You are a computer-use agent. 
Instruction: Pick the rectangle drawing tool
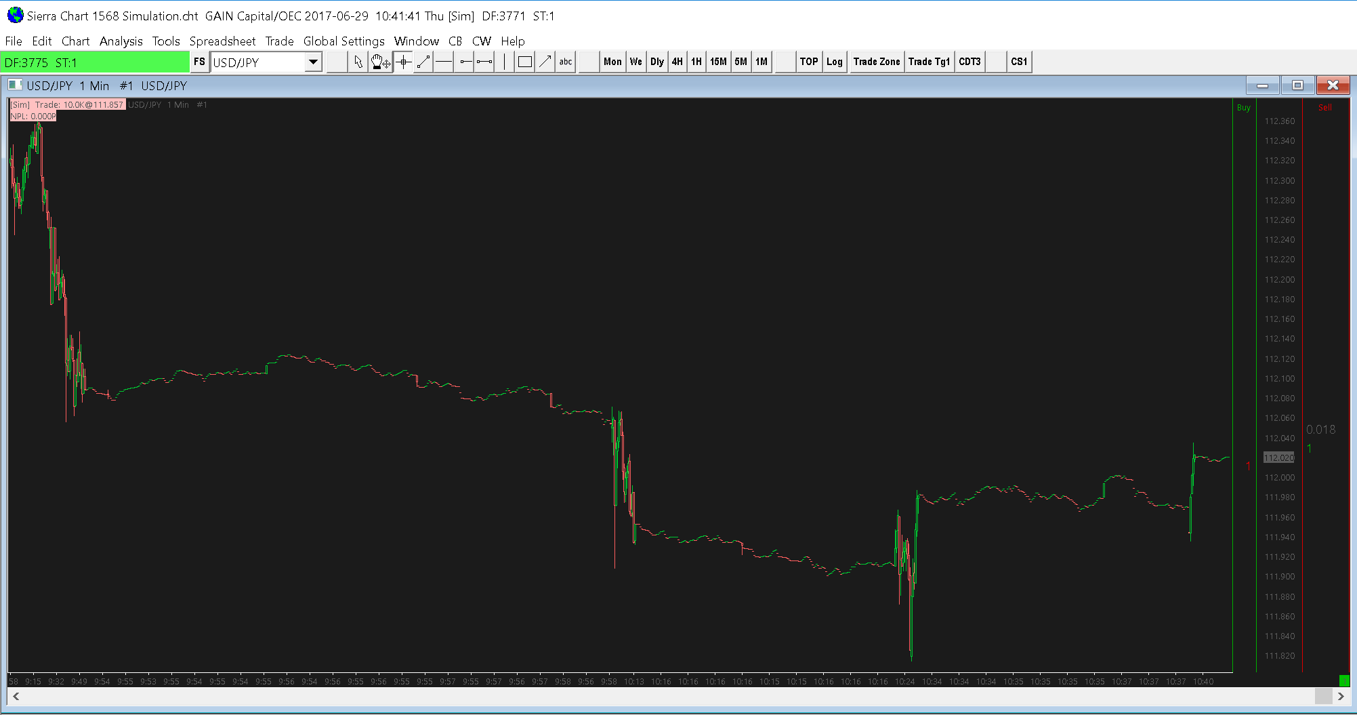tap(525, 62)
